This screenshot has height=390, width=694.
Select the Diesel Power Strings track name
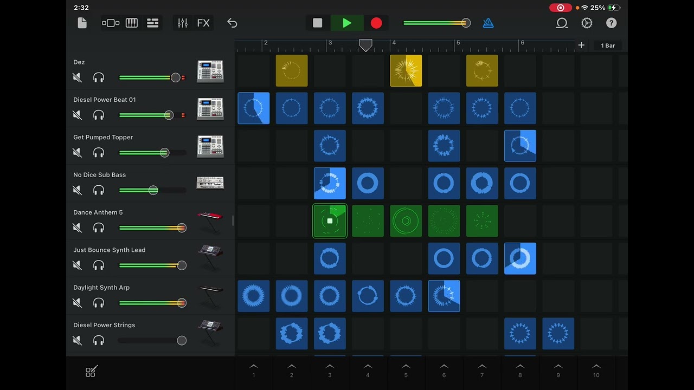pyautogui.click(x=104, y=325)
